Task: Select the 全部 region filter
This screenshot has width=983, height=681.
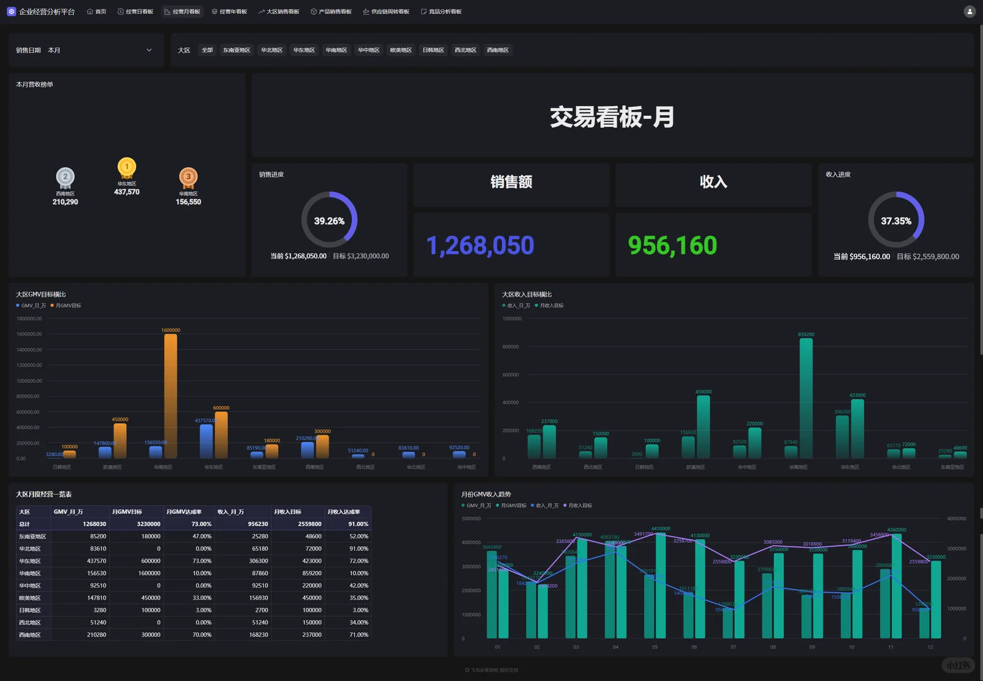Action: tap(207, 50)
